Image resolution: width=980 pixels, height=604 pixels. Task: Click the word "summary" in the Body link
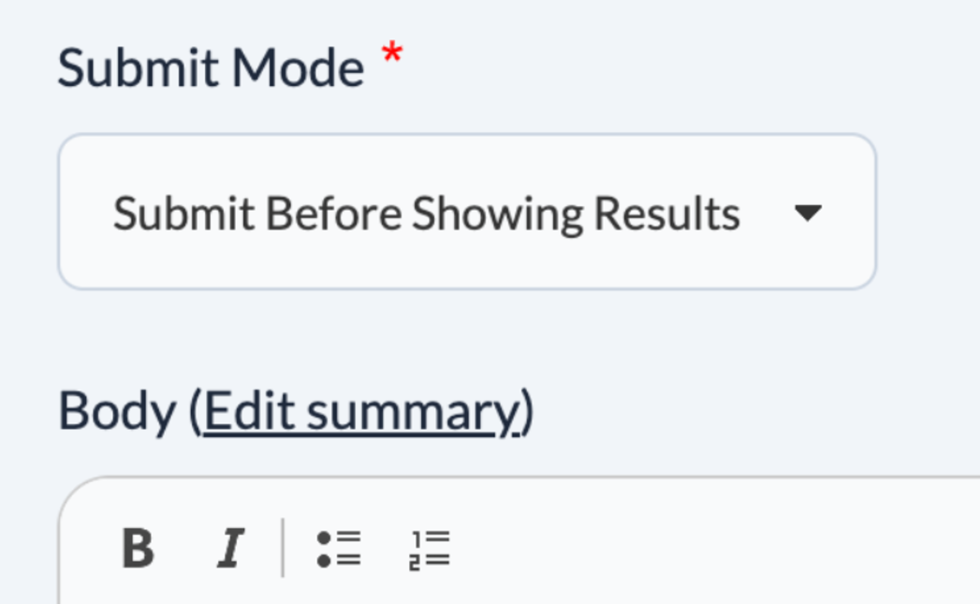coord(413,414)
